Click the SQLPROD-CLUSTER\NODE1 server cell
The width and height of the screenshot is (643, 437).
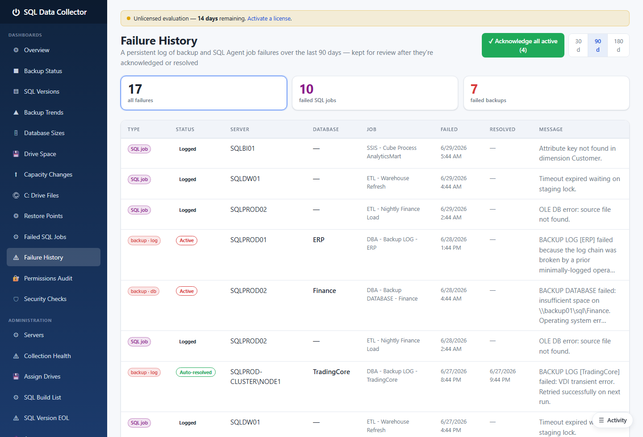pos(255,377)
